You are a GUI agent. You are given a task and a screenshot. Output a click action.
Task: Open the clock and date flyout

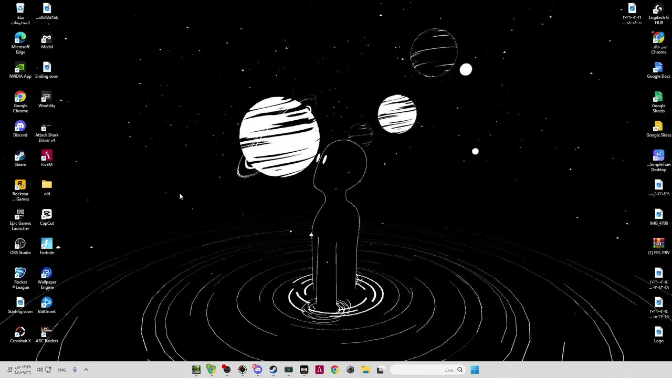click(x=23, y=370)
